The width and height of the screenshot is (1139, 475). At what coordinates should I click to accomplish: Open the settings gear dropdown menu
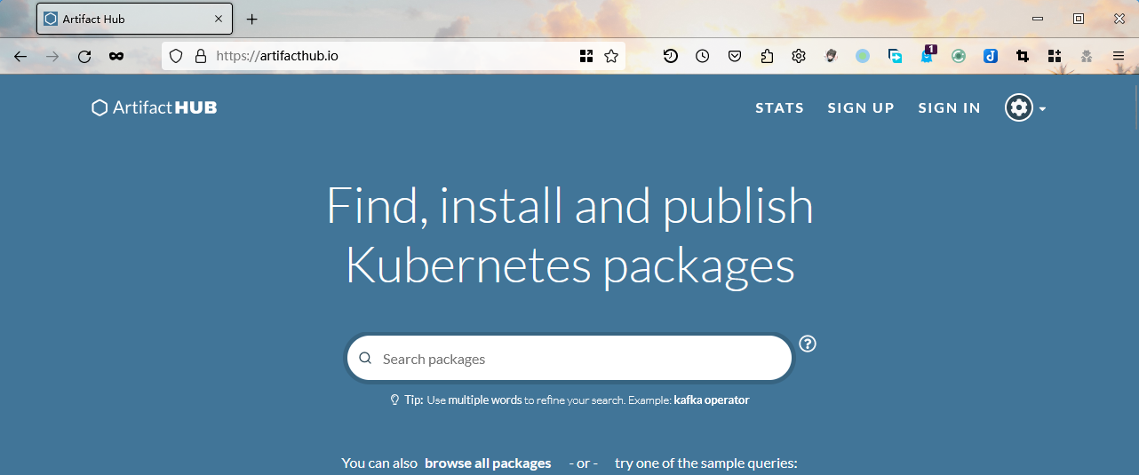tap(1025, 107)
